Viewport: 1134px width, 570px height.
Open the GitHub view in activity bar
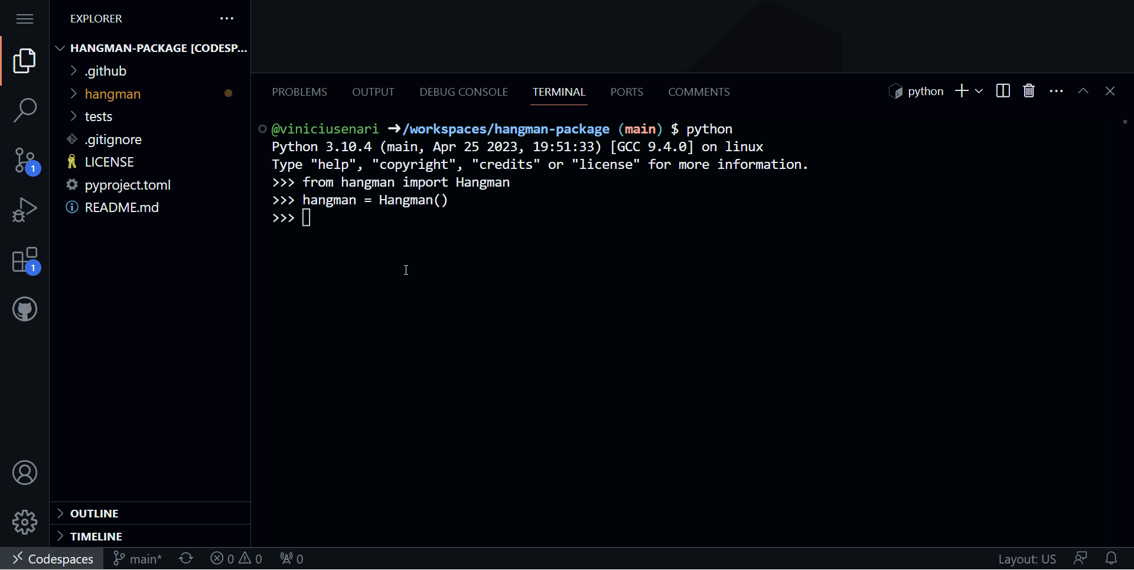click(25, 309)
